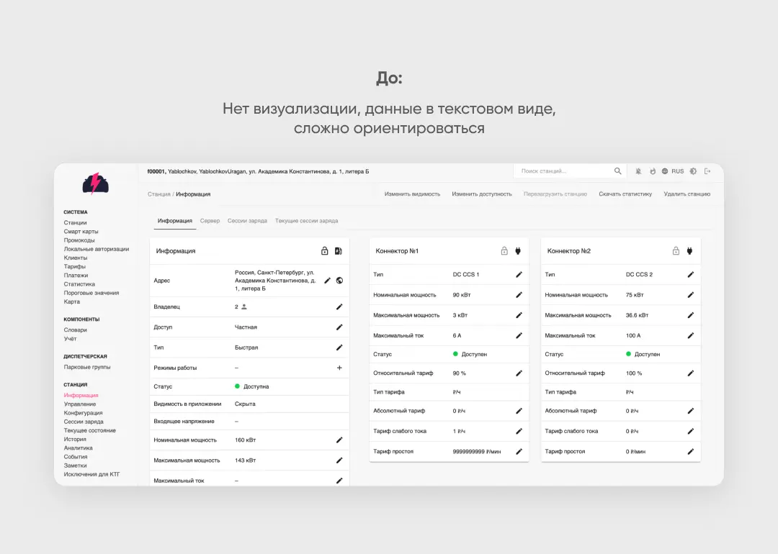Click Изменить доступность button

tap(482, 194)
